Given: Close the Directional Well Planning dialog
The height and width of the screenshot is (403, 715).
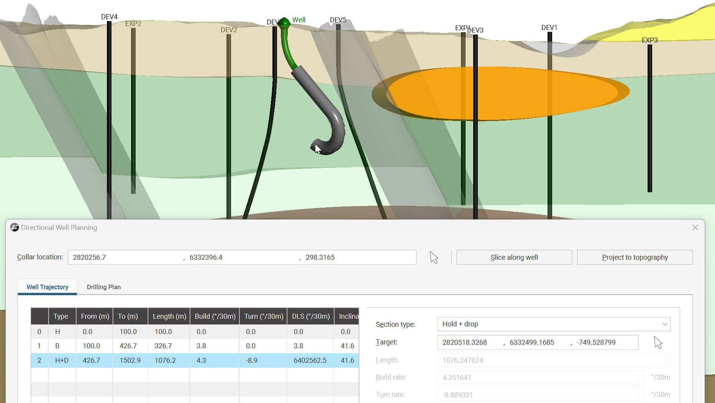Looking at the screenshot, I should pyautogui.click(x=695, y=228).
